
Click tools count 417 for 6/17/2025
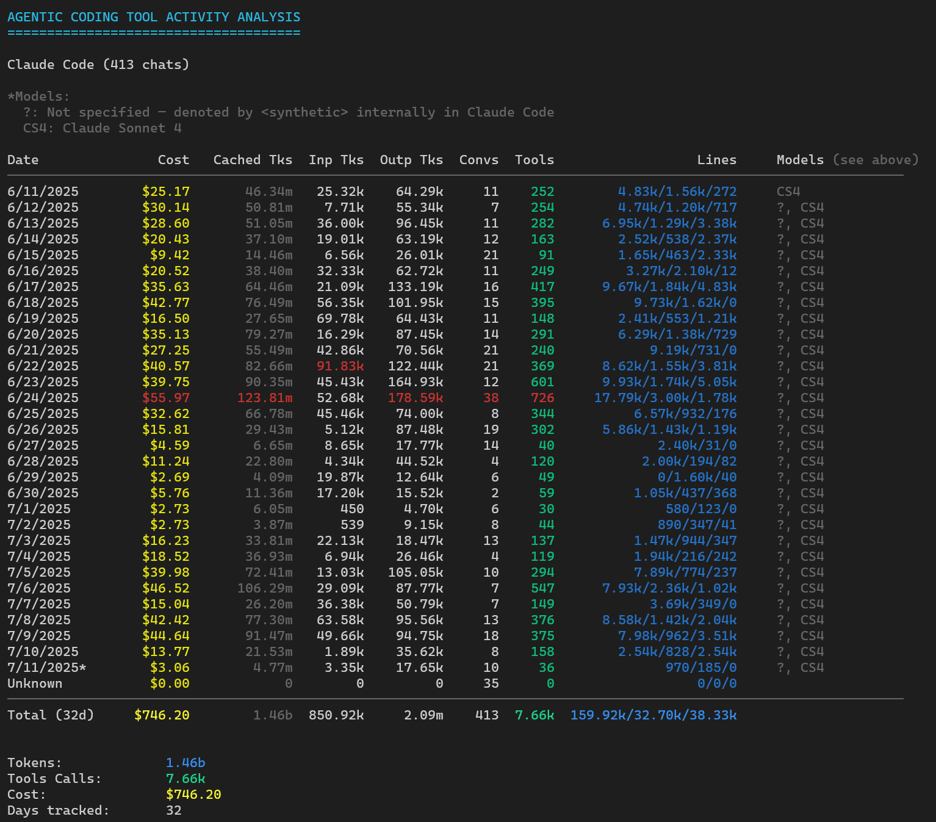point(542,287)
